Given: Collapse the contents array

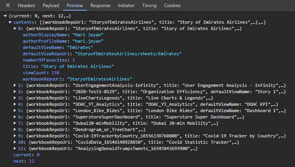Looking at the screenshot, I should click(10, 23).
